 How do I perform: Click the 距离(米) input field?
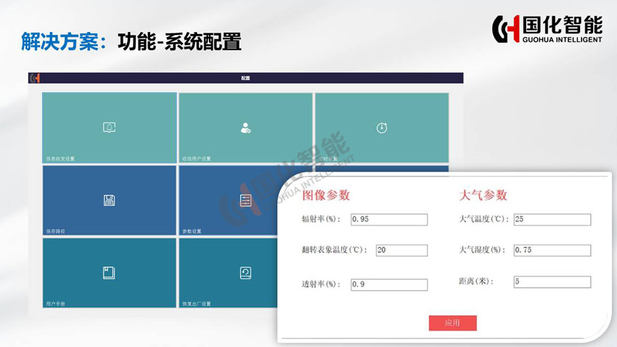click(552, 282)
